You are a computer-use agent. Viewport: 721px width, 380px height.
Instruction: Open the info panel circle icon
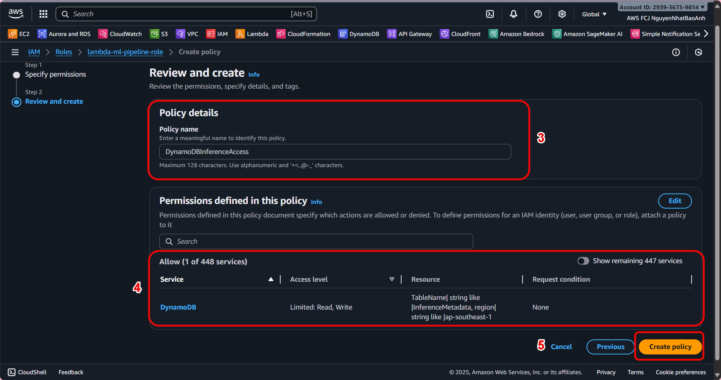[676, 52]
